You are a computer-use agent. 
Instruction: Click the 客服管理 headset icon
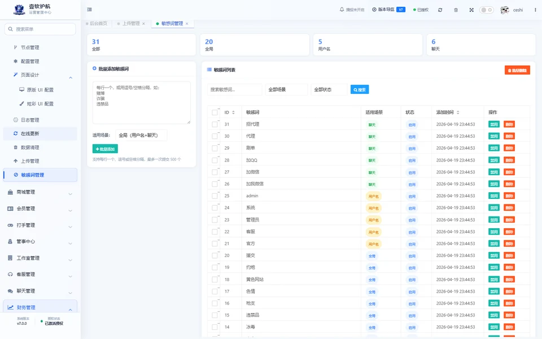tap(10, 275)
